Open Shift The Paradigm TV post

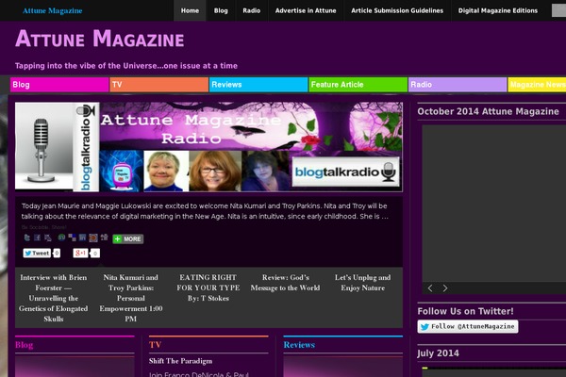pyautogui.click(x=180, y=361)
